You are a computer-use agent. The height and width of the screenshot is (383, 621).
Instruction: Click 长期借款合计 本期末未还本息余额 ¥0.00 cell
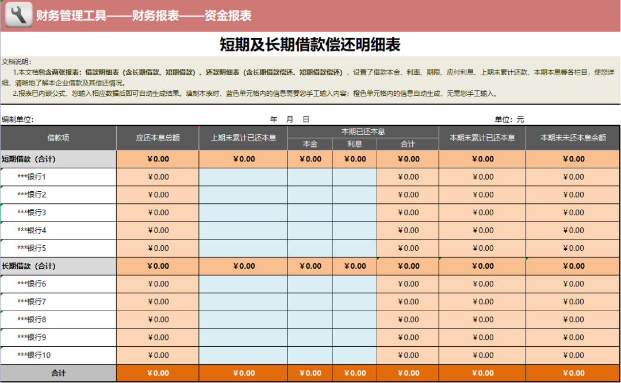(x=573, y=266)
